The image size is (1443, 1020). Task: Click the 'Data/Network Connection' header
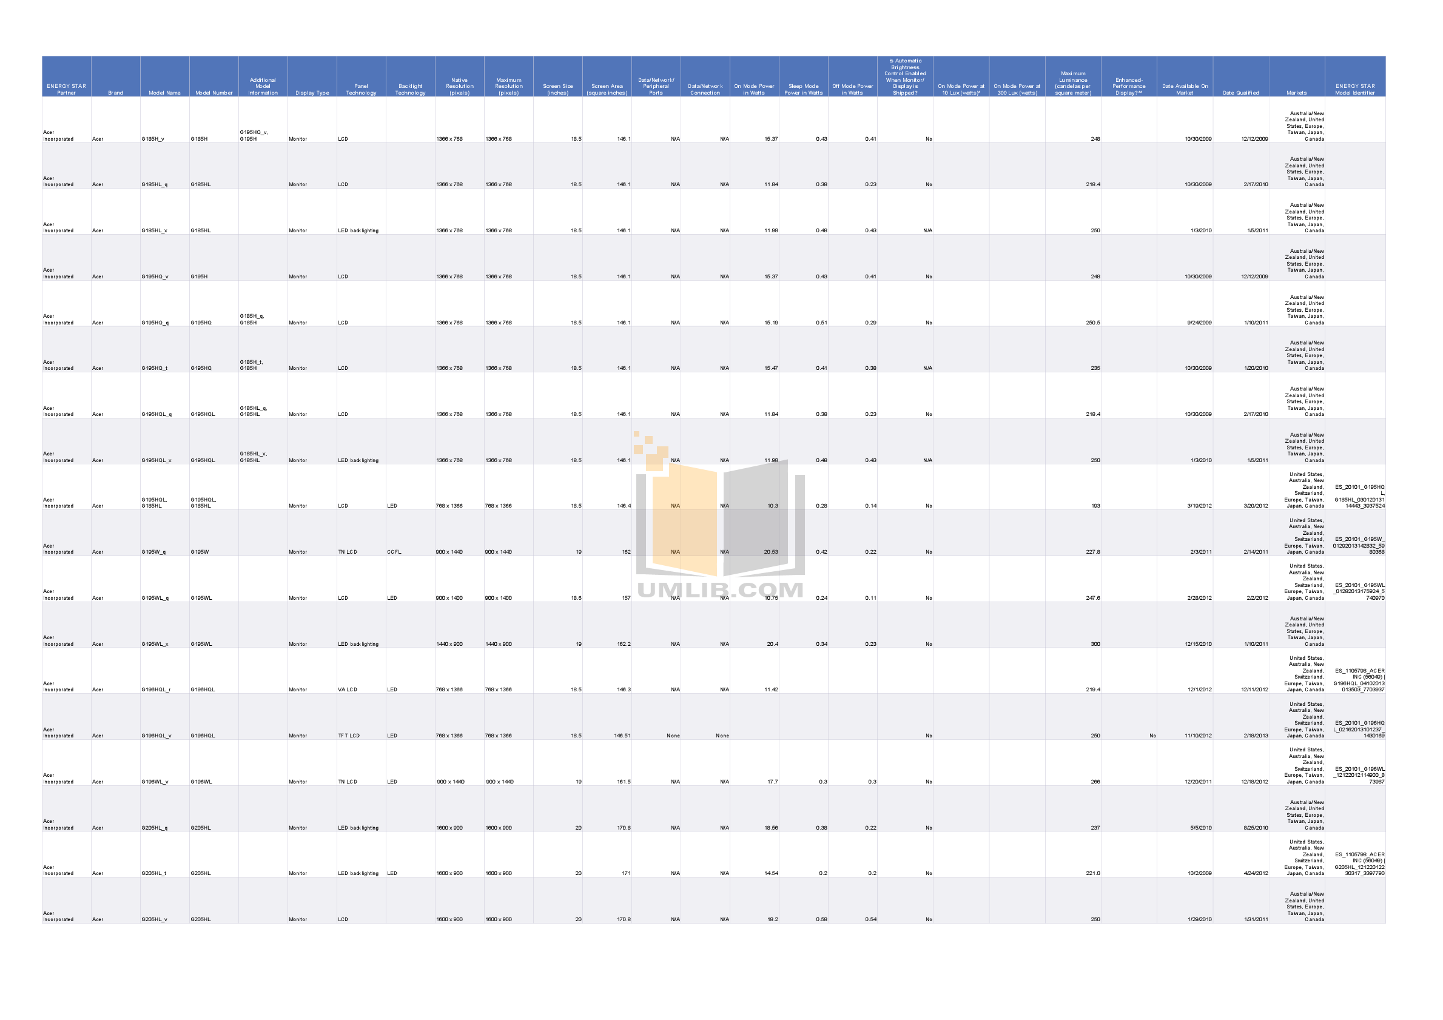coord(705,89)
